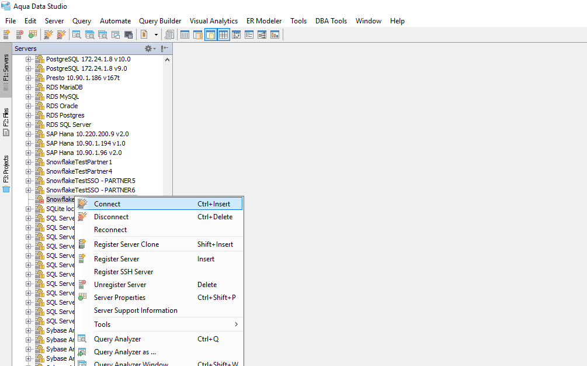Expand the RDS MySQL tree node

[x=28, y=96]
